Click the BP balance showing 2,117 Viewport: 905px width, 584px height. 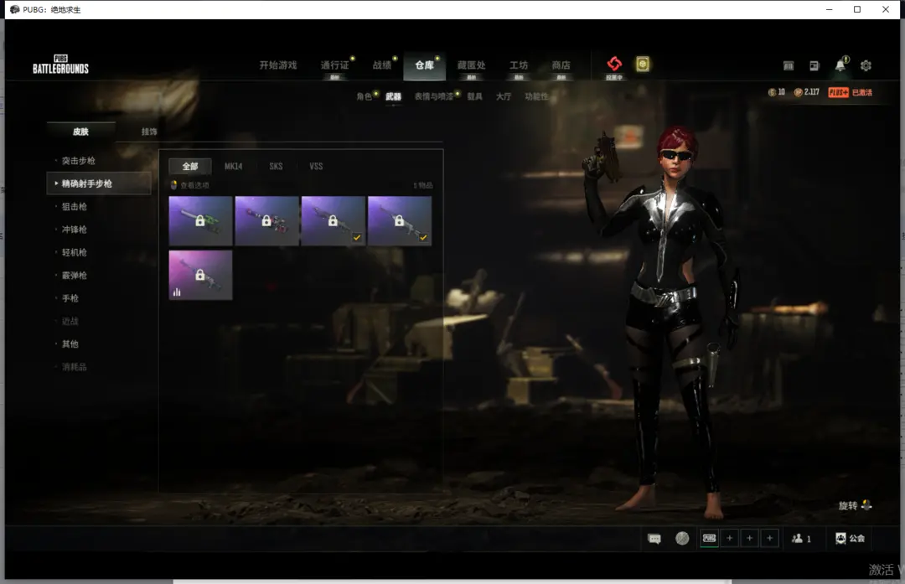[x=807, y=92]
